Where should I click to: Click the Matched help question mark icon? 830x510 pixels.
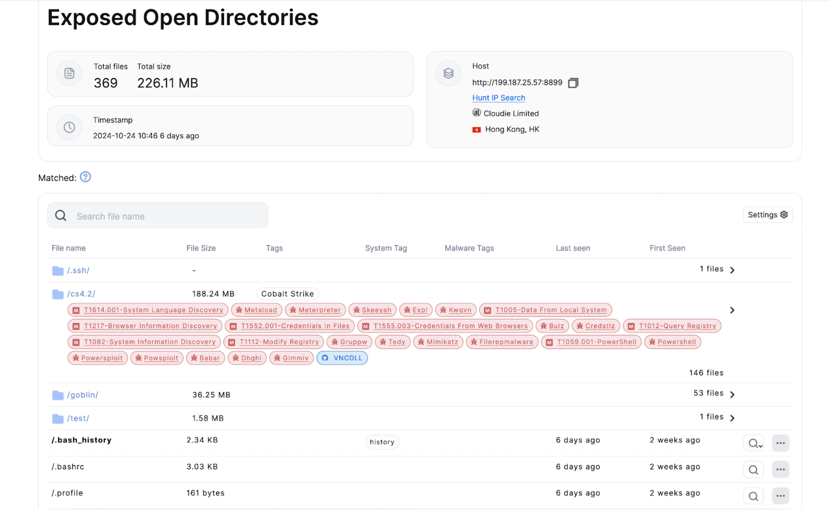pos(85,177)
